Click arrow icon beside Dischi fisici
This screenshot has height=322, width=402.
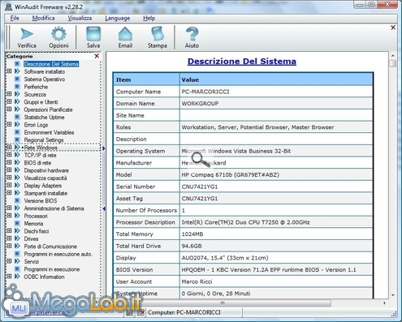click(17, 231)
